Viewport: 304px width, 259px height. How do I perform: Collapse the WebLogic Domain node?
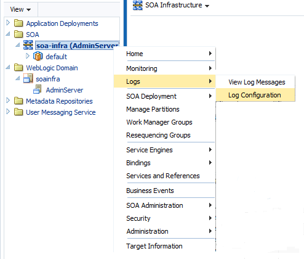[x=8, y=67]
